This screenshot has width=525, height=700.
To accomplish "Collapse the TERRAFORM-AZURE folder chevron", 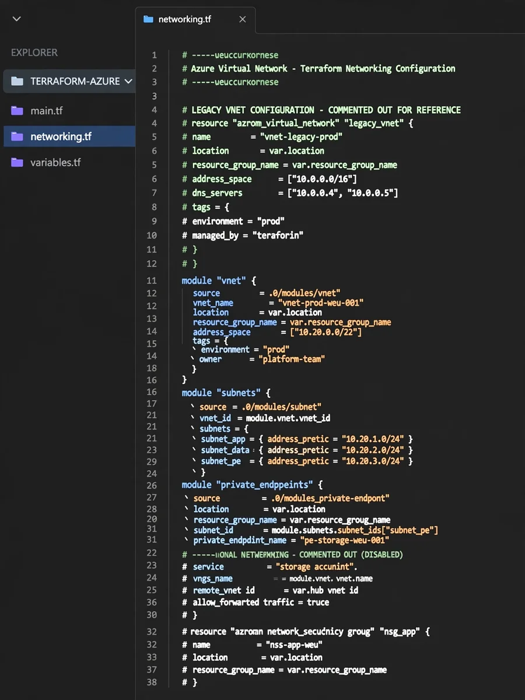I will (x=128, y=81).
